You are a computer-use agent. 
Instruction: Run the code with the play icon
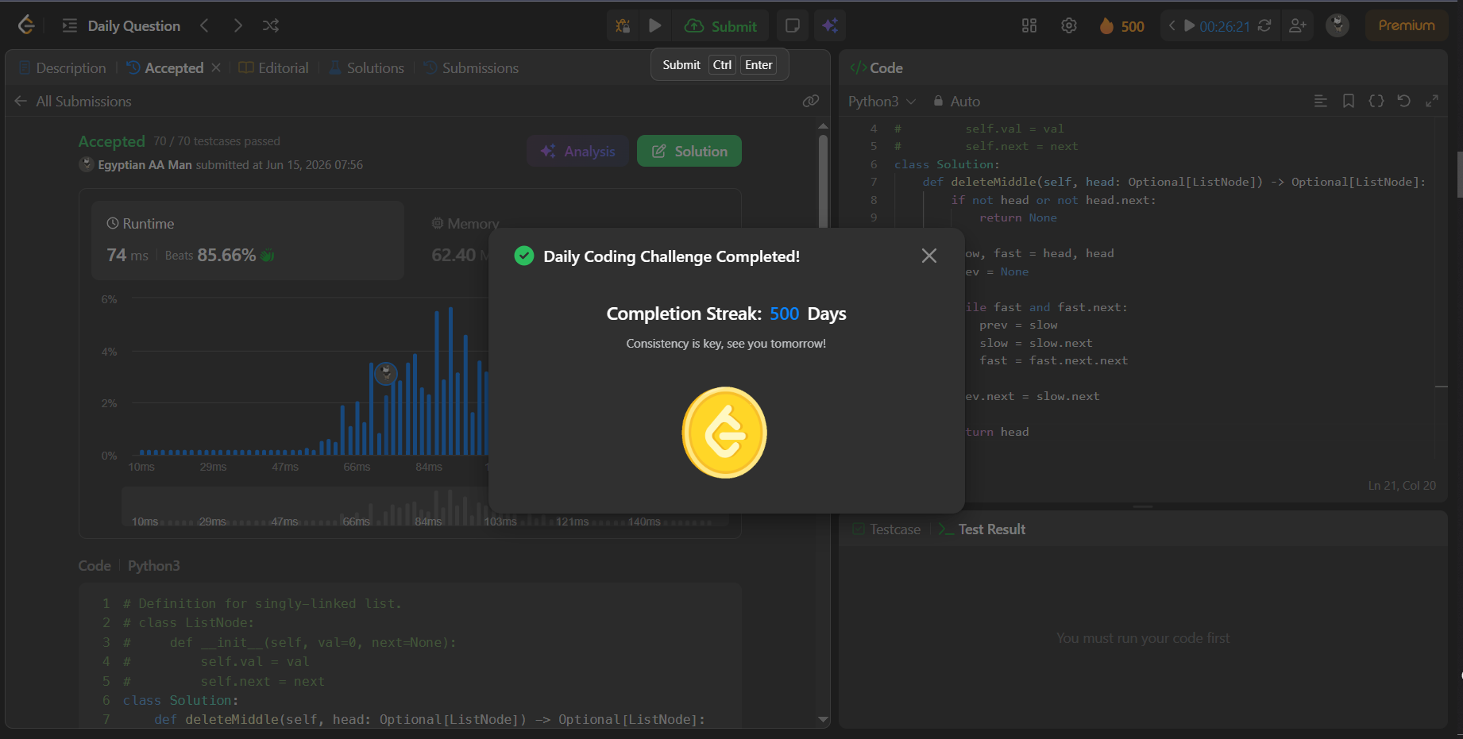[x=655, y=25]
